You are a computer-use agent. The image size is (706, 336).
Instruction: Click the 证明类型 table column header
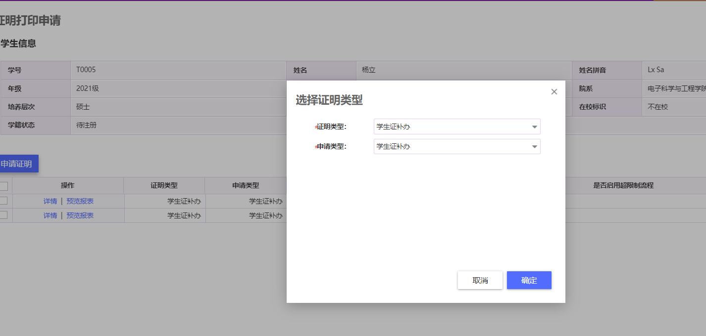164,186
